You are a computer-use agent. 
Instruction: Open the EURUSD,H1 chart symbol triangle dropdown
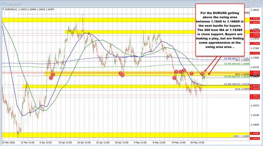[3, 9]
